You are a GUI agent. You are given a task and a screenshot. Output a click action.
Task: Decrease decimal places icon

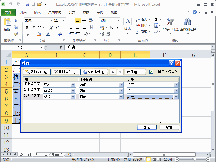point(108,34)
